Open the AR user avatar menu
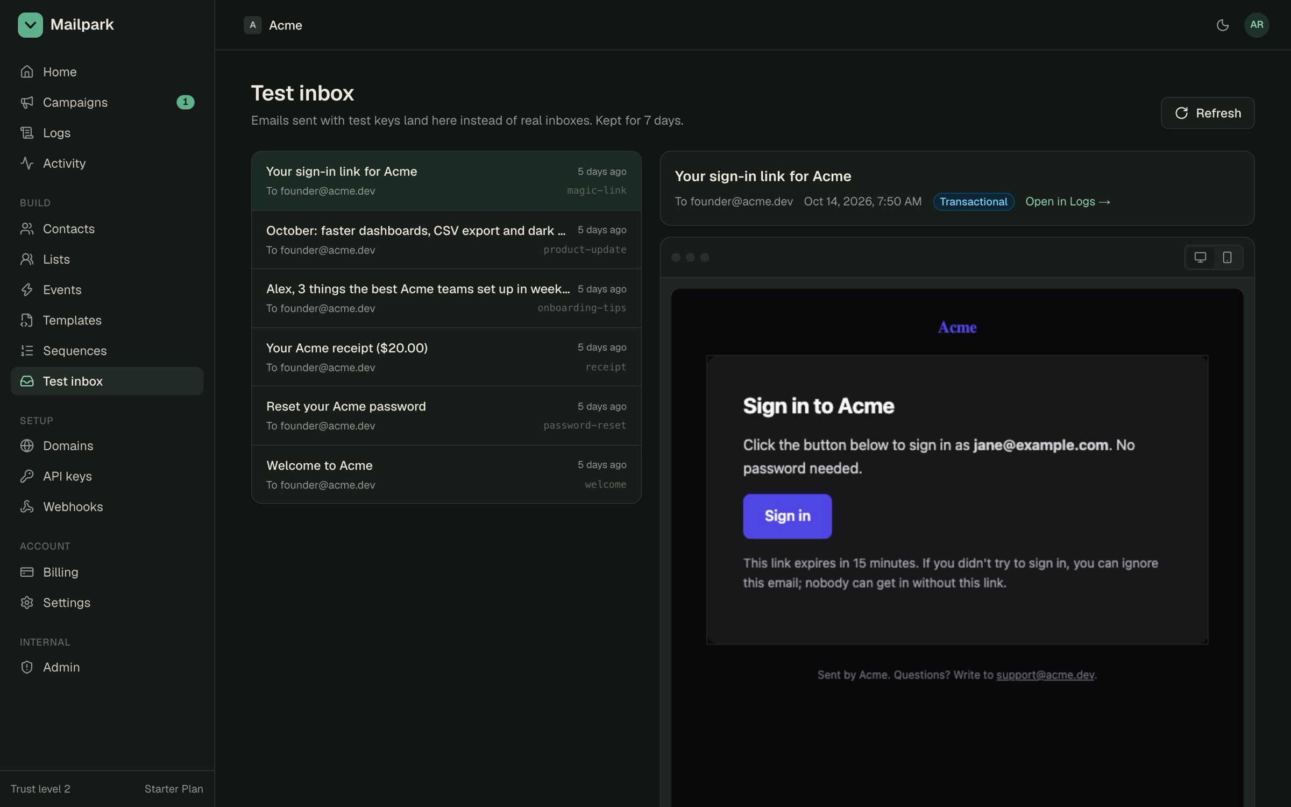Screen dimensions: 1291x807 tap(1257, 25)
